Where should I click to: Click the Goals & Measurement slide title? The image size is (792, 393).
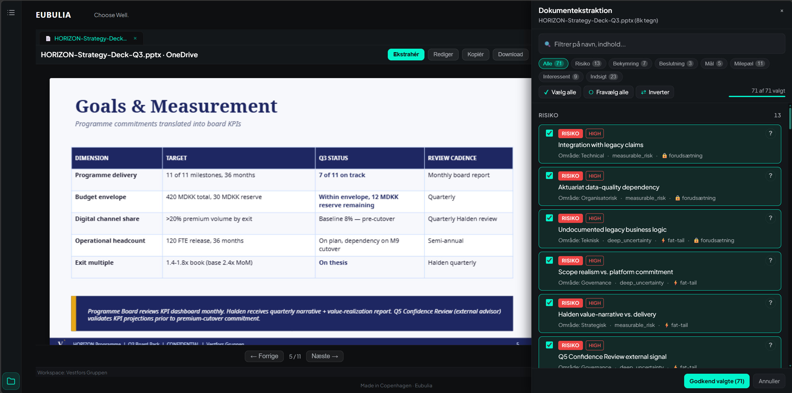pos(176,106)
